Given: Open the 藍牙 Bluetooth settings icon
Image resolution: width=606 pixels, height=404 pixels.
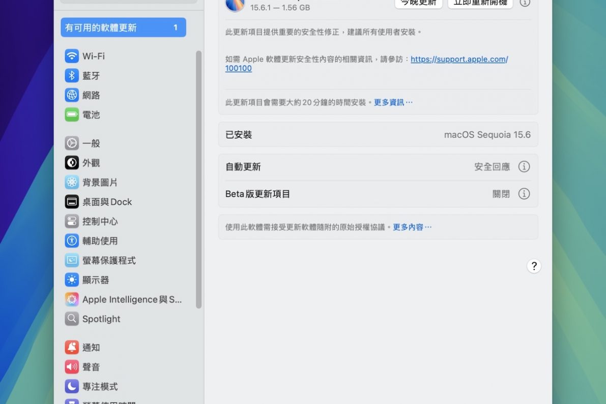Looking at the screenshot, I should point(72,76).
